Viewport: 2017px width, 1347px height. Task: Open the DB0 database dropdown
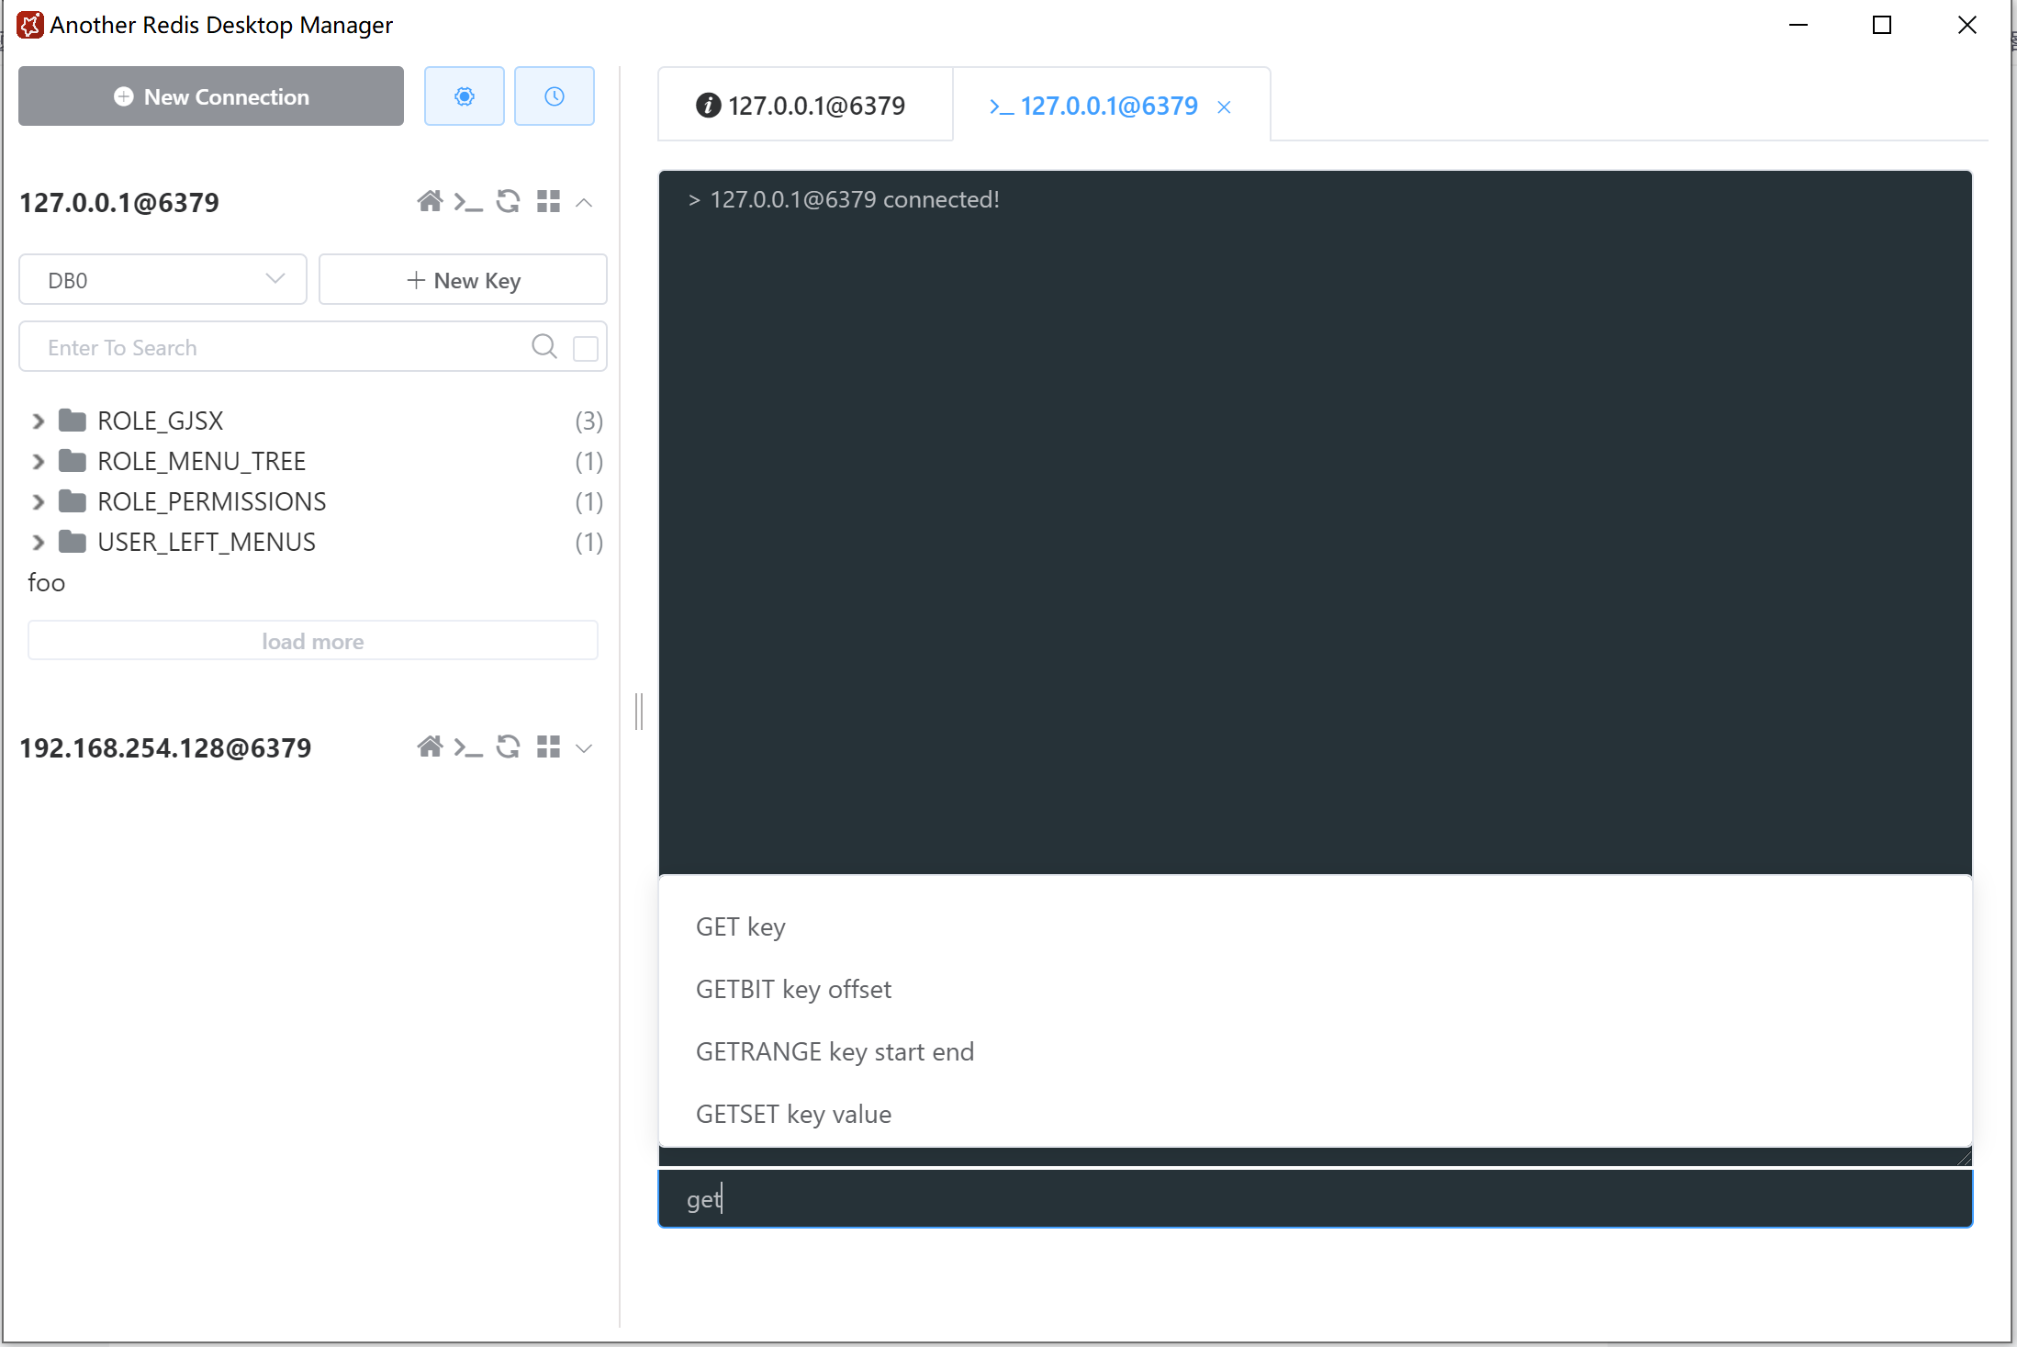[x=162, y=280]
